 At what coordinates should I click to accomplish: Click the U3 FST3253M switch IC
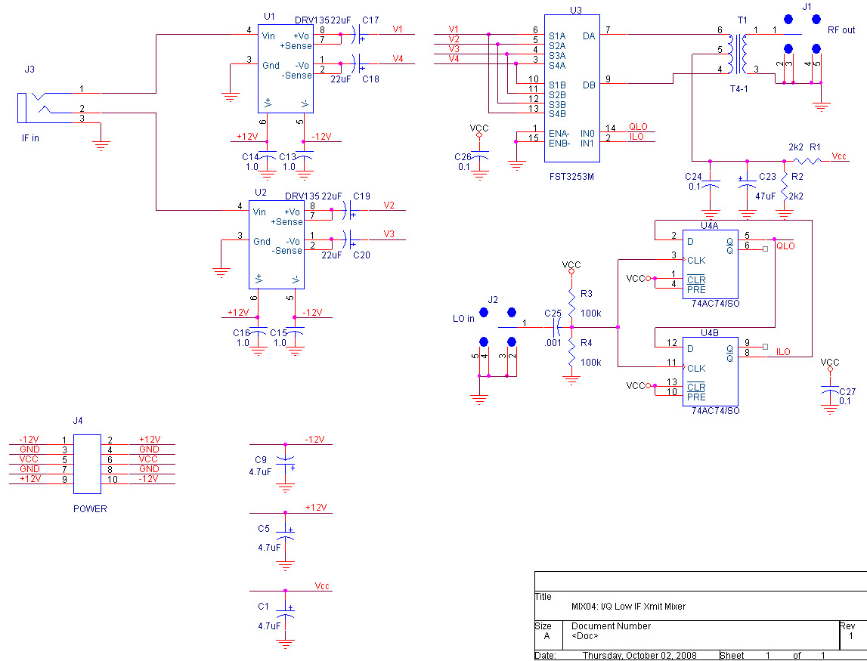click(x=572, y=88)
